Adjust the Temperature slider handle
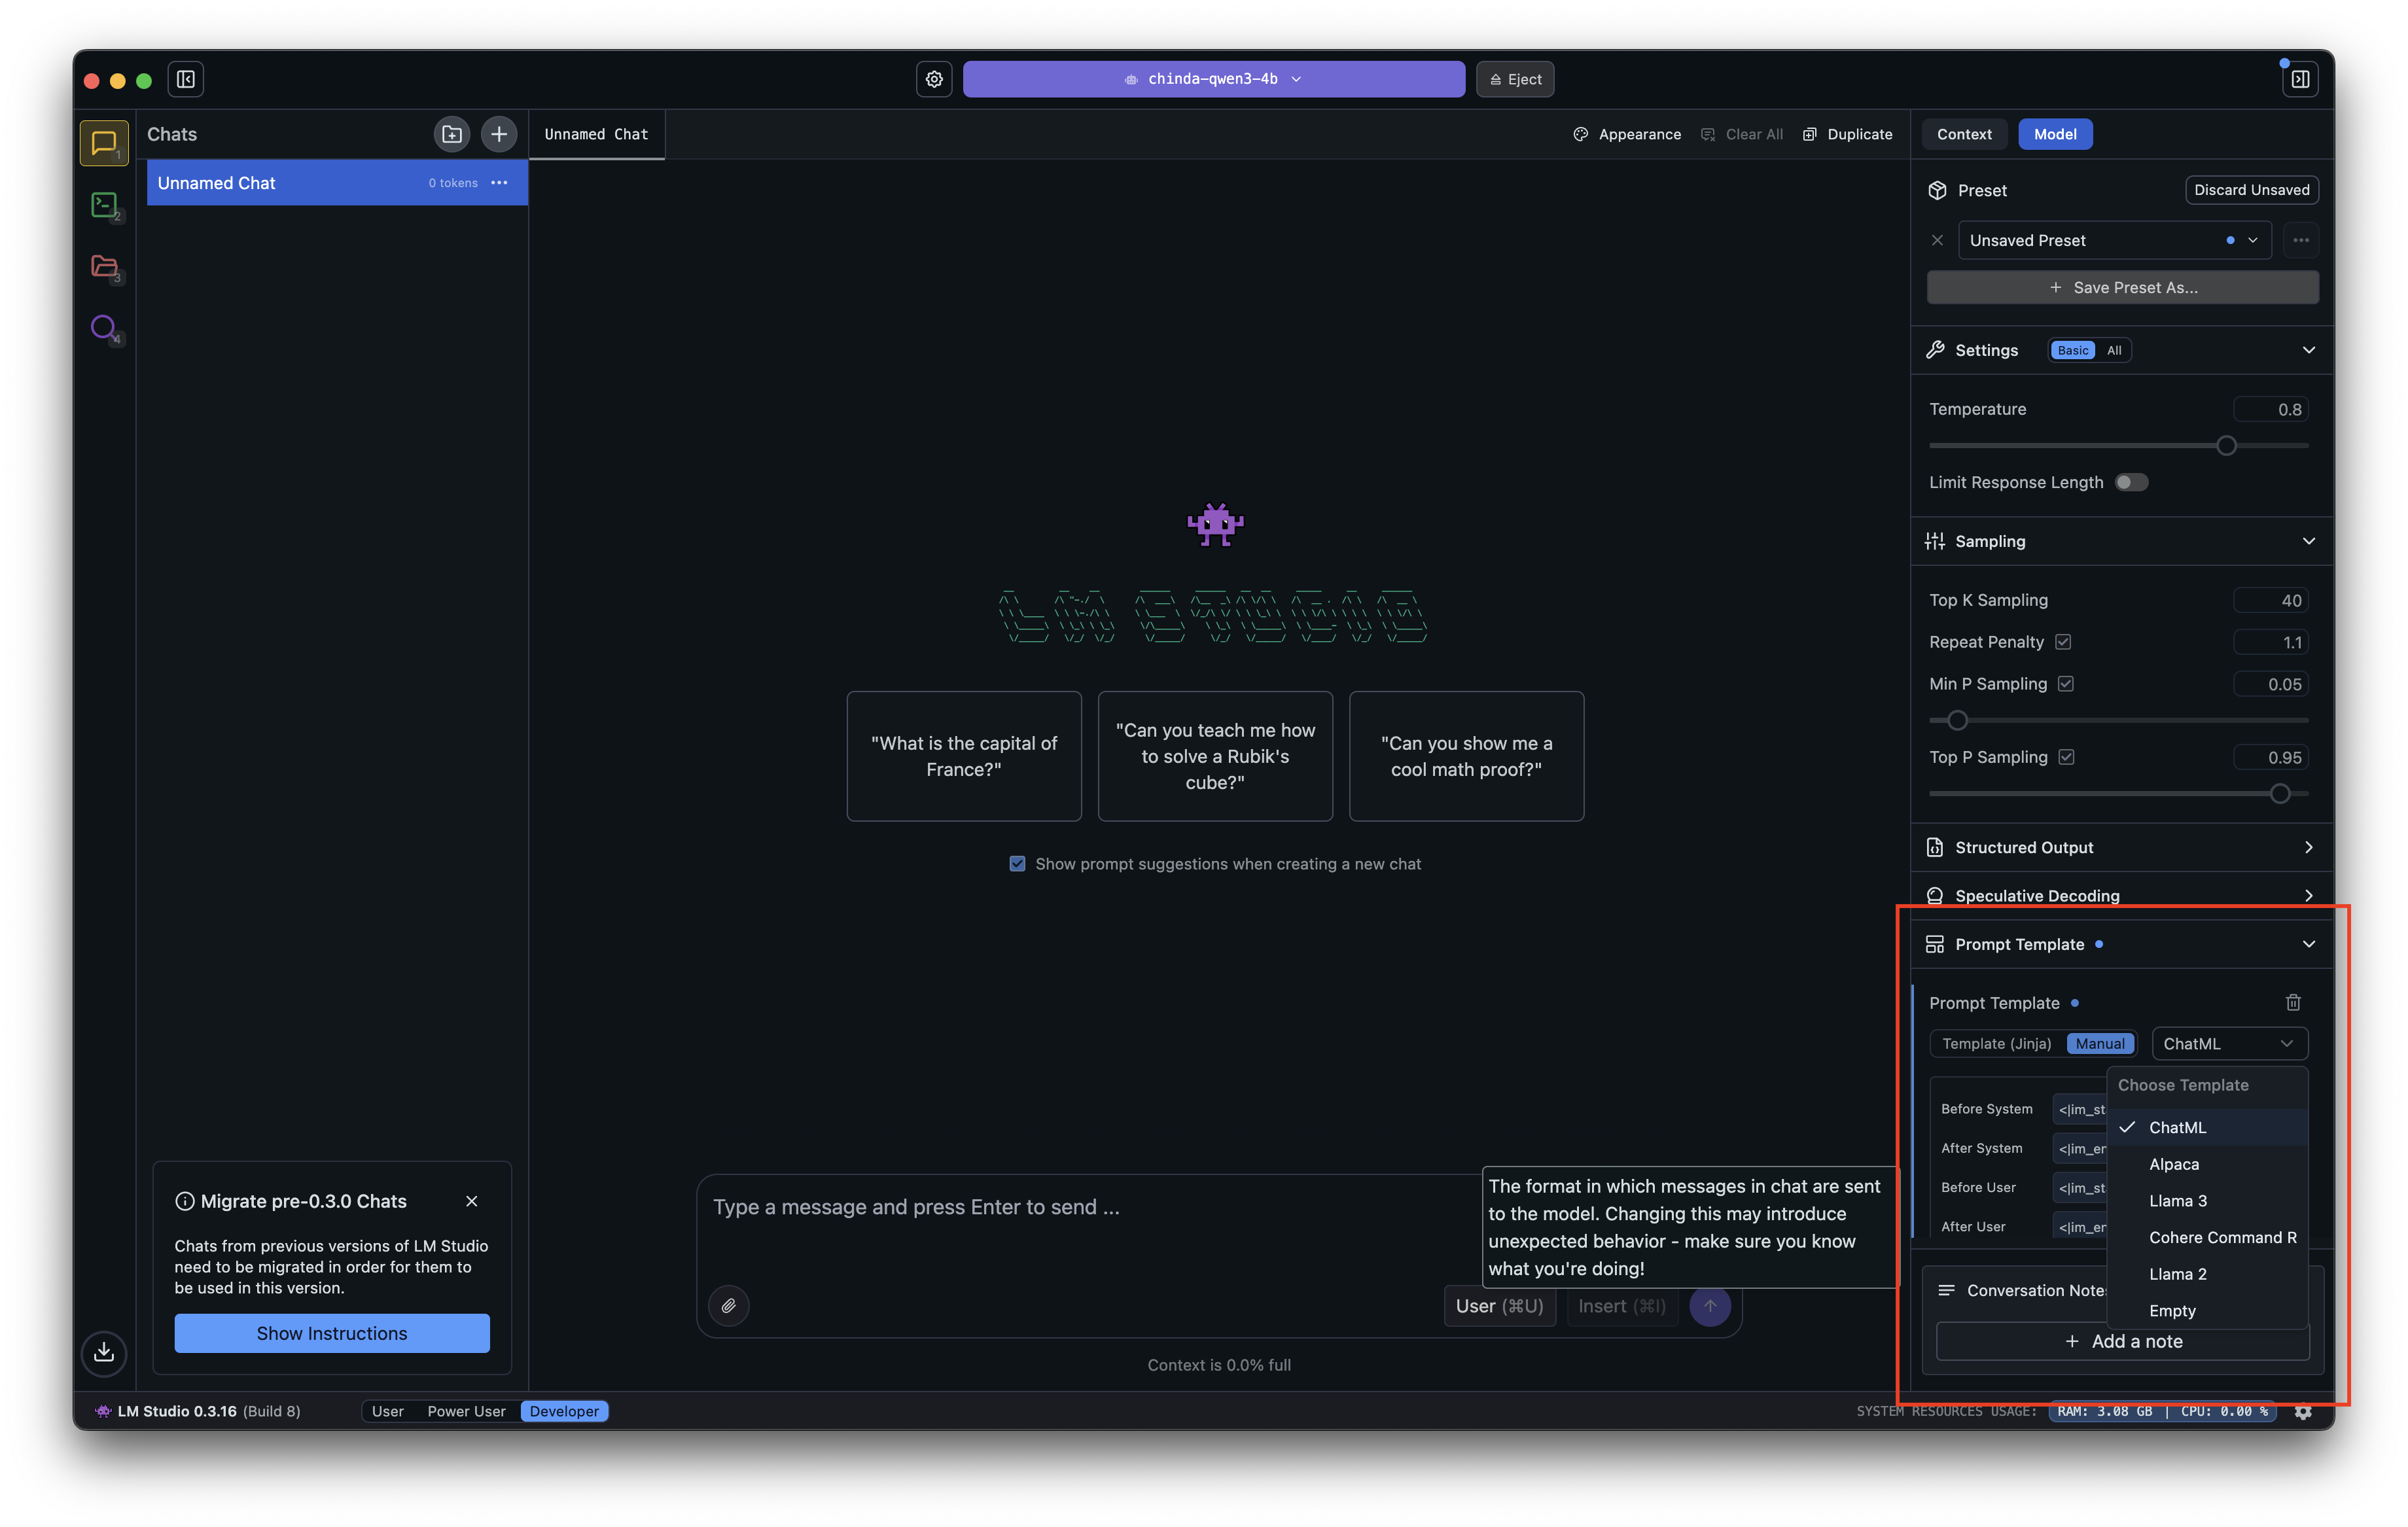 2227,446
